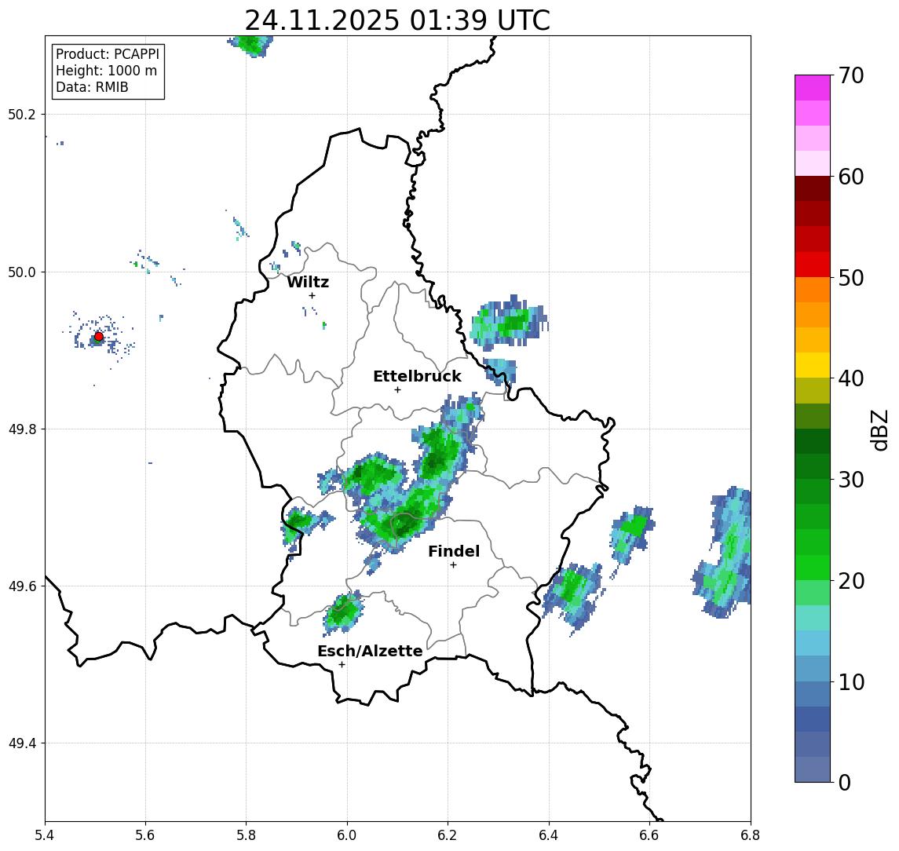899x851 pixels.
Task: Click the 0 tick on the colorbar
Action: coord(845,782)
